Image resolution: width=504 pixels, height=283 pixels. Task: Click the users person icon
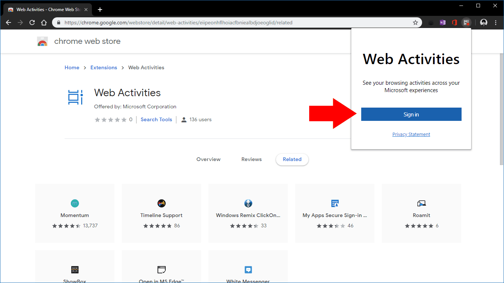[184, 120]
